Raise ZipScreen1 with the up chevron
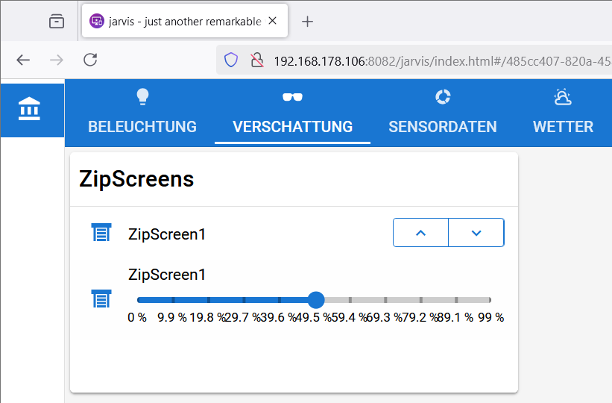 [420, 233]
